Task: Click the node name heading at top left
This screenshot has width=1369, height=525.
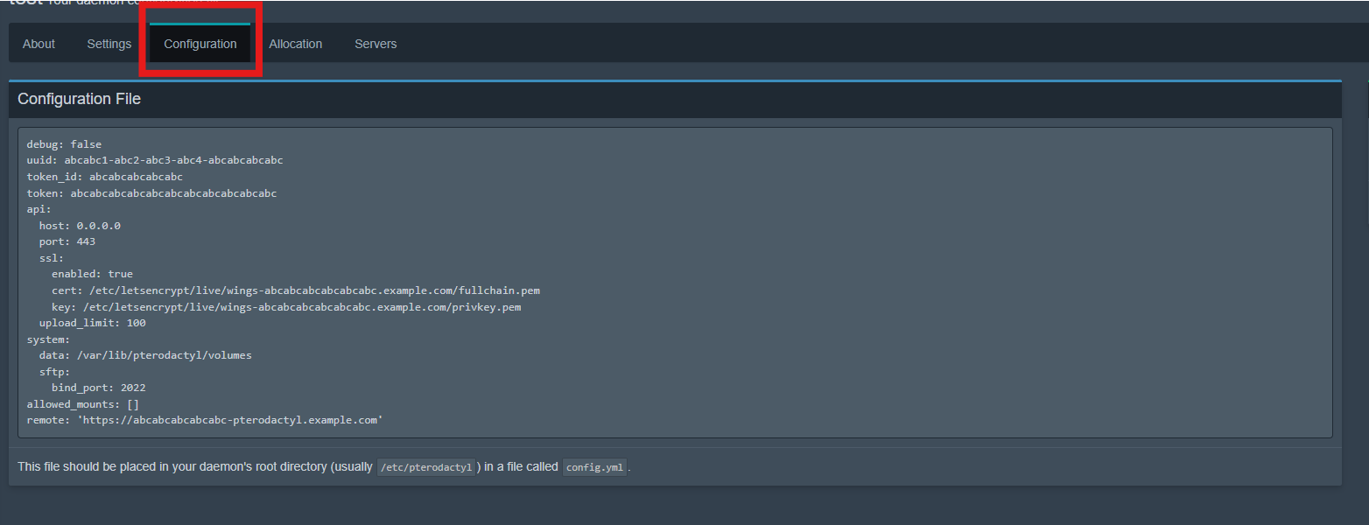Action: pos(26,3)
